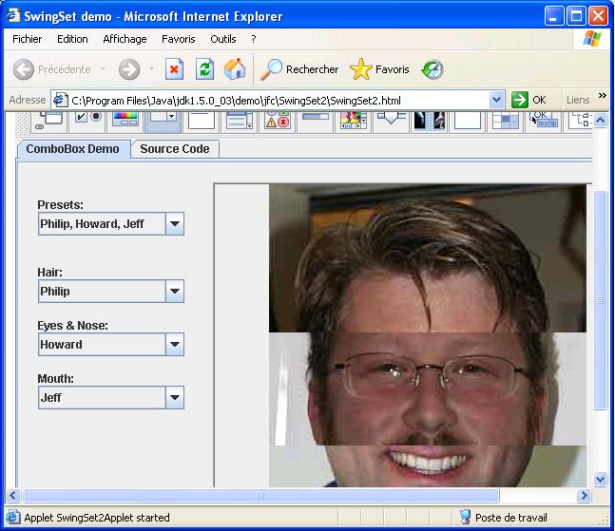This screenshot has width=615, height=531.
Task: Open the Outils menu
Action: click(223, 39)
